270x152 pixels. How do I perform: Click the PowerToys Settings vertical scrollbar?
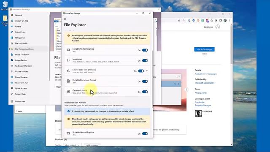point(152,79)
